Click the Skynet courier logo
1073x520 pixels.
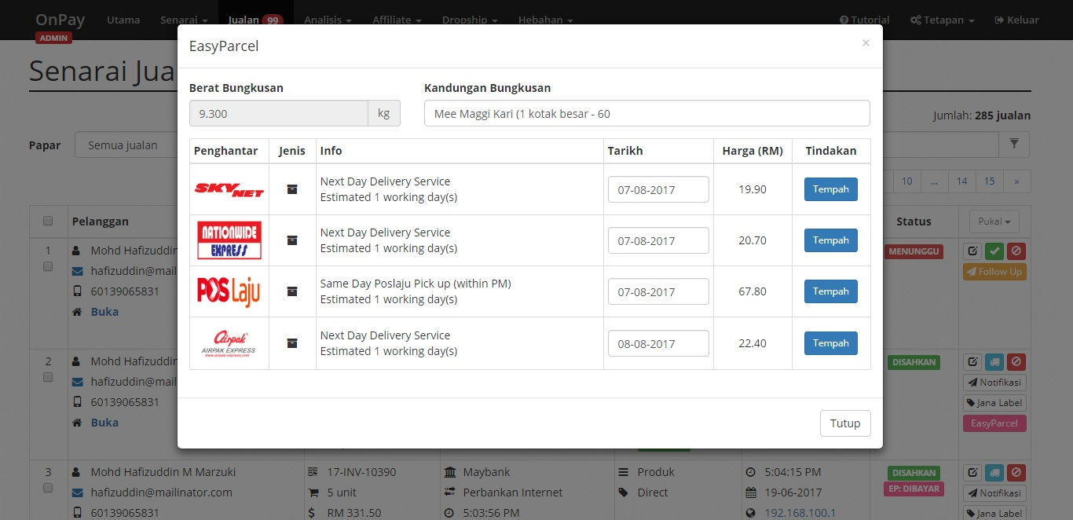point(229,189)
